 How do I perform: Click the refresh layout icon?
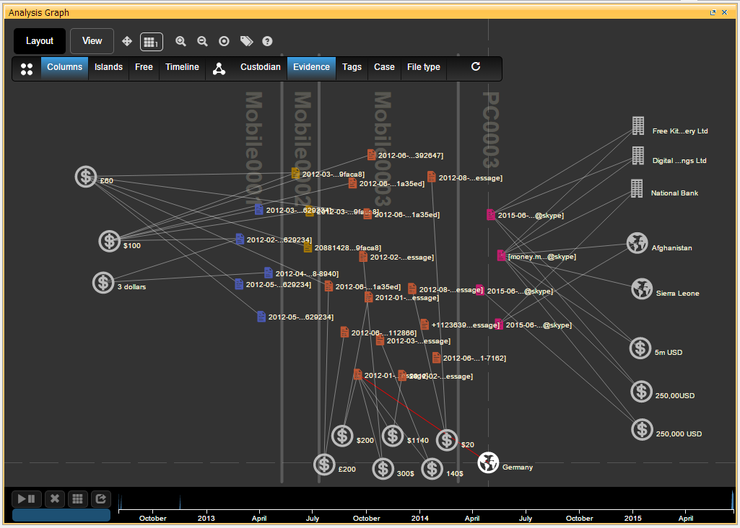(x=476, y=66)
